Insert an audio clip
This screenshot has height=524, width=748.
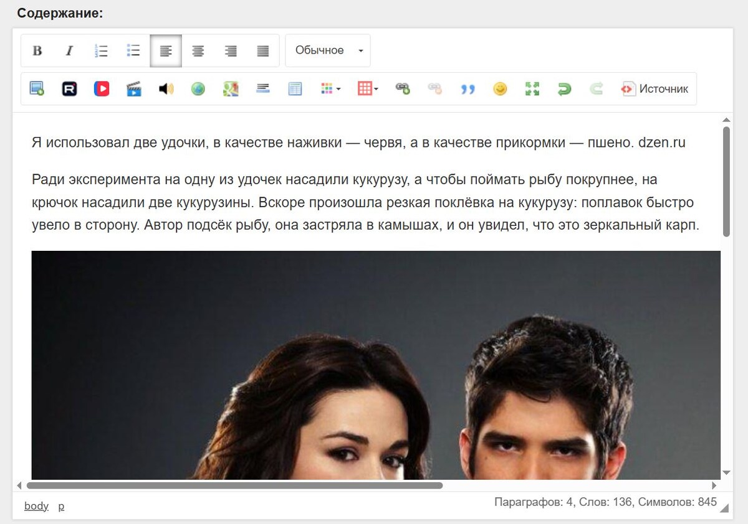[x=166, y=88]
